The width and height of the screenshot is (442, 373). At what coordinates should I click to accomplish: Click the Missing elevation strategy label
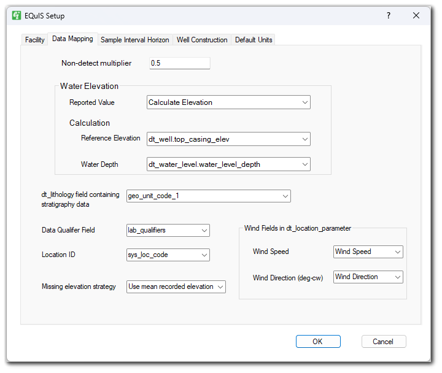79,286
